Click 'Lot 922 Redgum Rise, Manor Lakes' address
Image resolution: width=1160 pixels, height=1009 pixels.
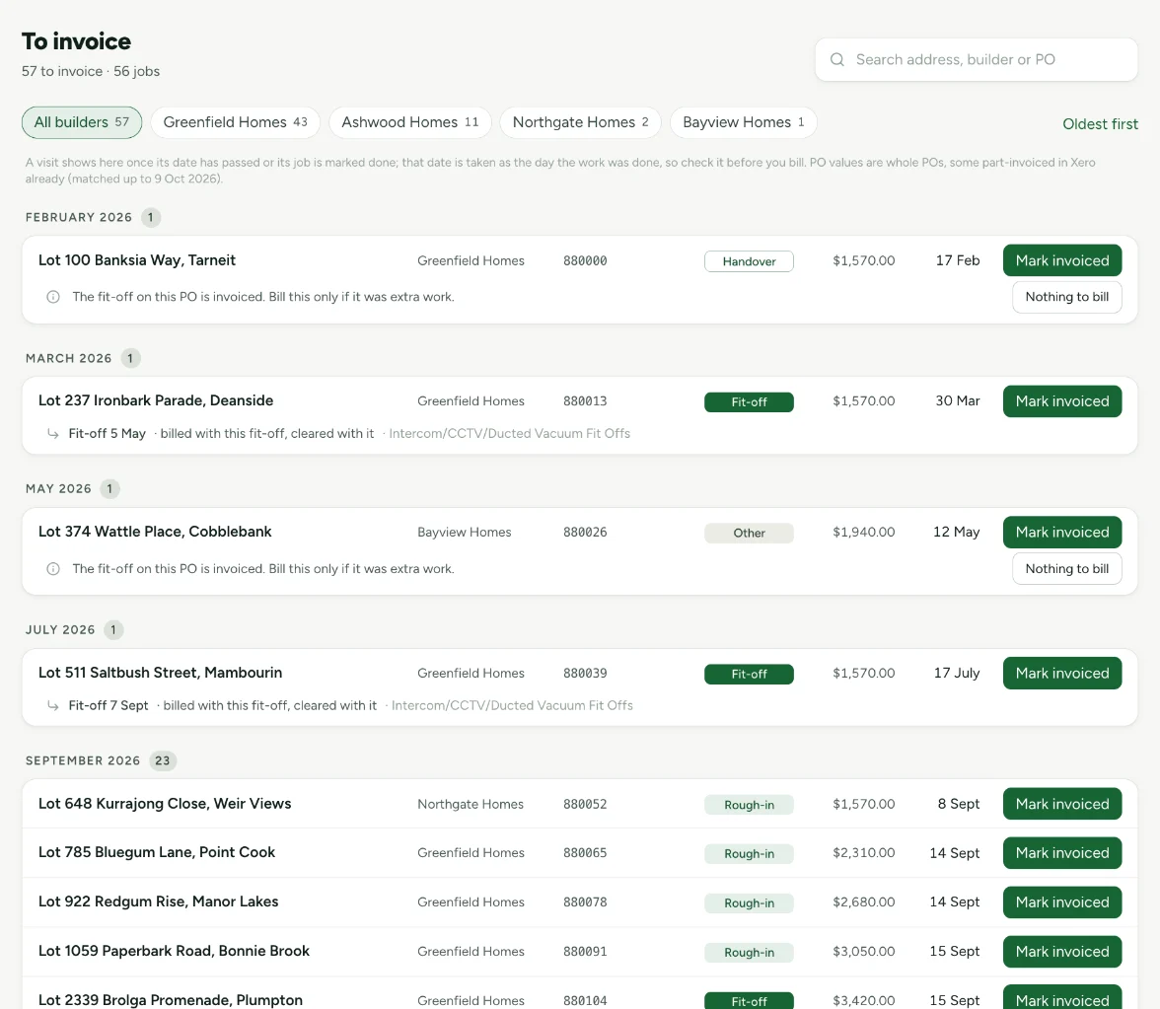tap(158, 901)
